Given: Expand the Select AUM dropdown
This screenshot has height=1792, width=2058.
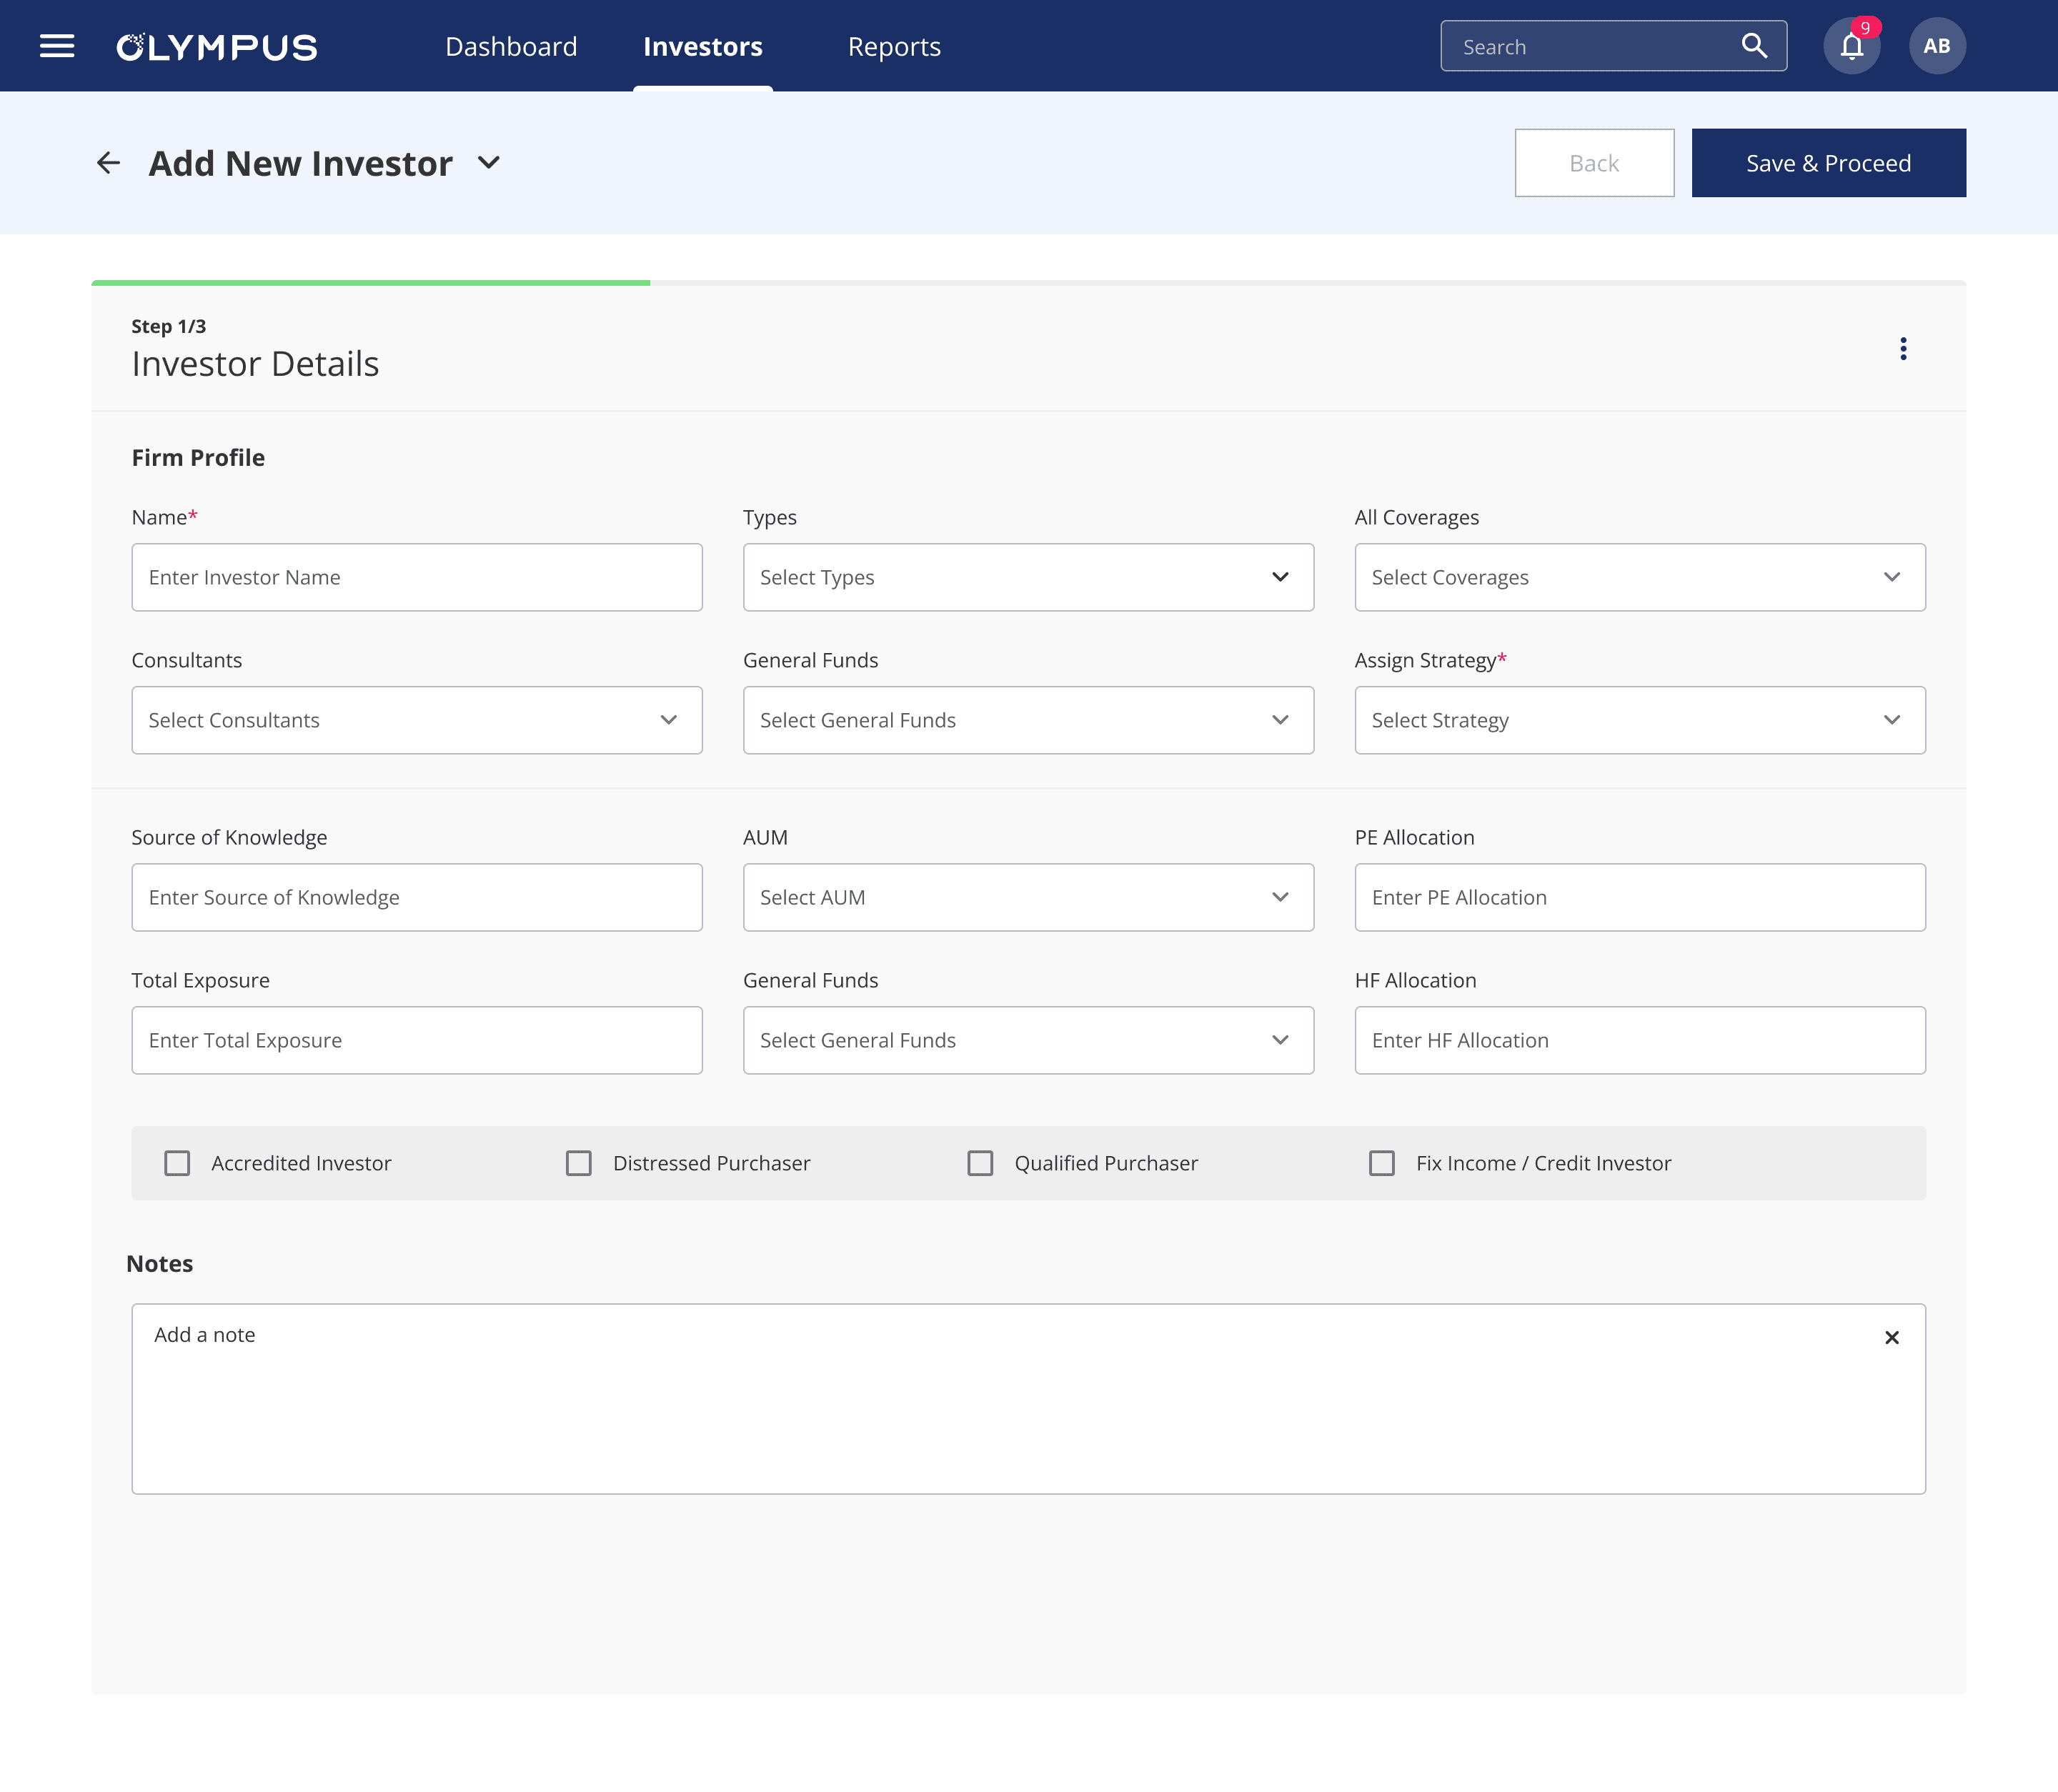Looking at the screenshot, I should tap(1028, 897).
